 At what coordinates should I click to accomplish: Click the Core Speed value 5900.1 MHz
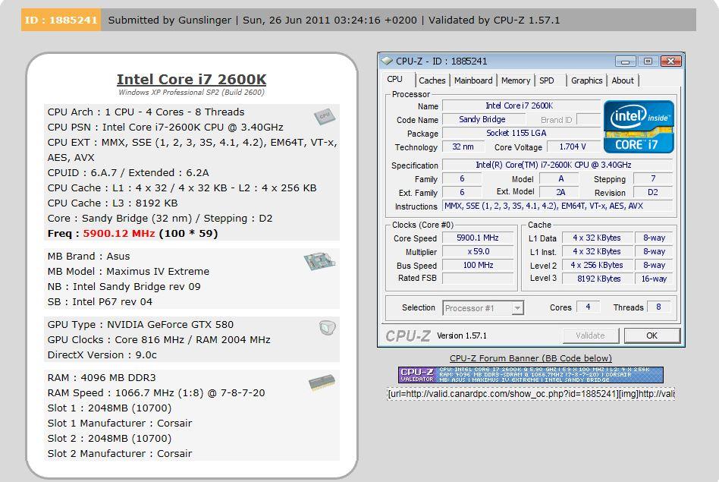pos(477,238)
